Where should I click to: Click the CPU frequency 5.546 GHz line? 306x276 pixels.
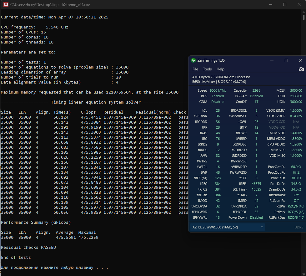35,27
